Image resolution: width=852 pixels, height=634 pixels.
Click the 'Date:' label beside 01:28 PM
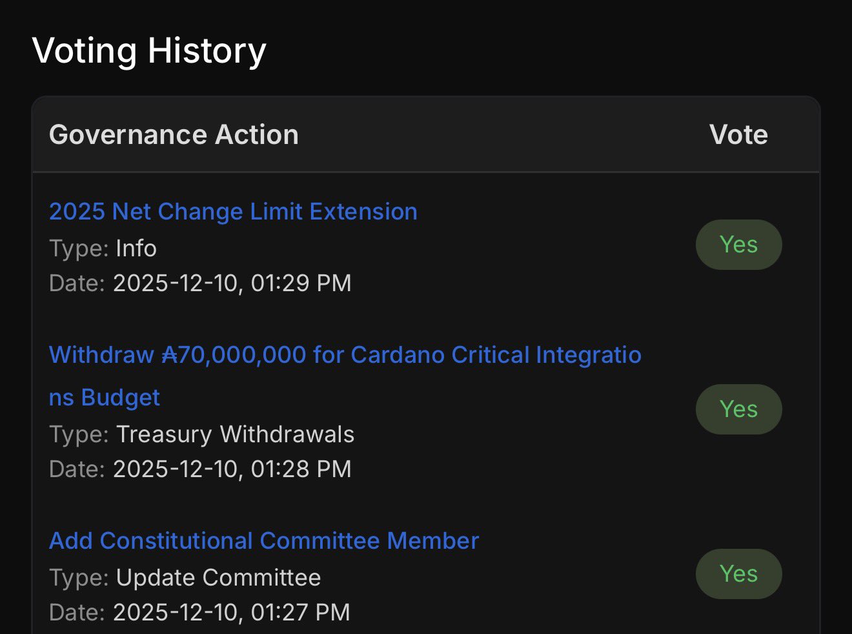[x=77, y=469]
